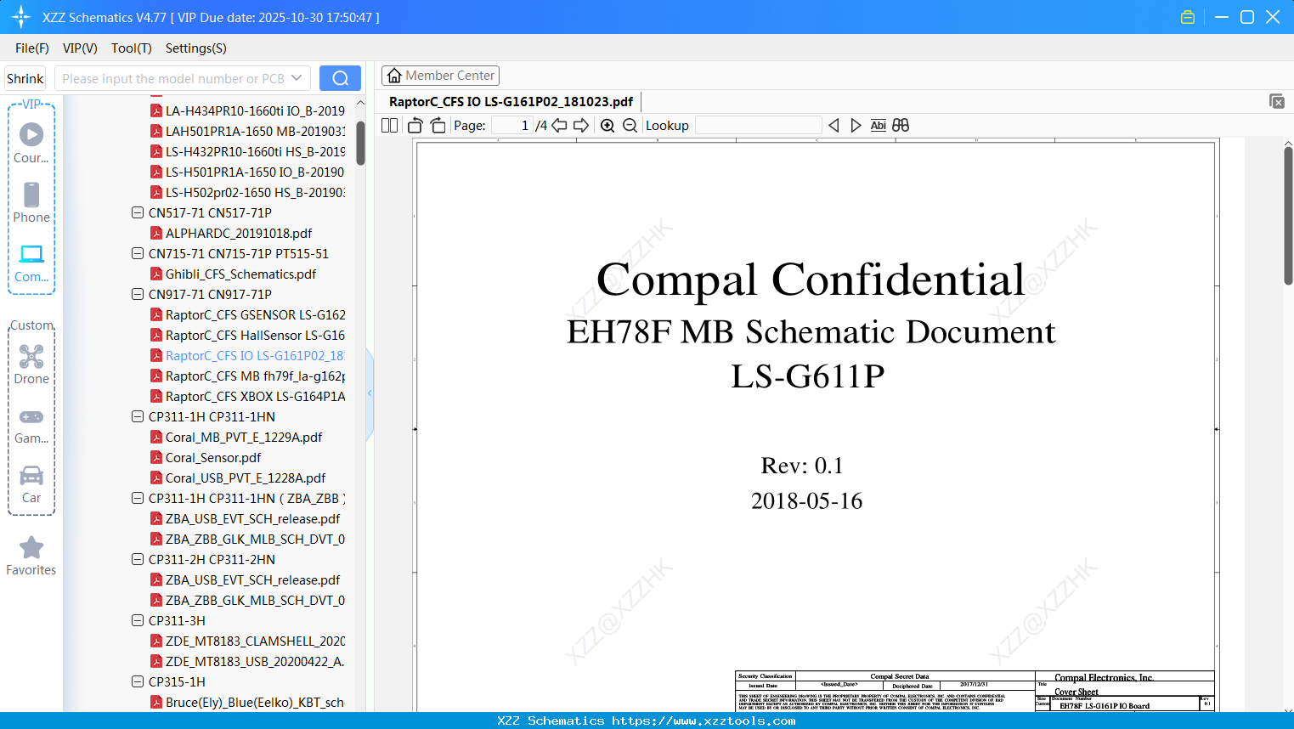Open the Computer category
The height and width of the screenshot is (729, 1294).
[x=31, y=263]
